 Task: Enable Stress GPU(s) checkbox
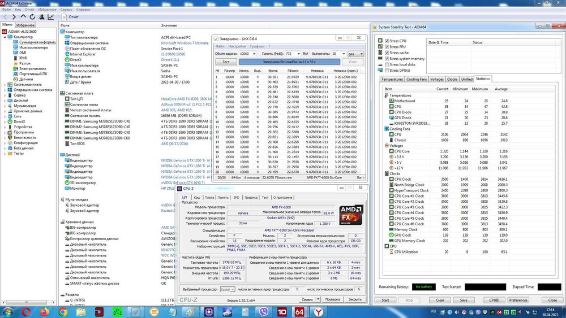[387, 70]
